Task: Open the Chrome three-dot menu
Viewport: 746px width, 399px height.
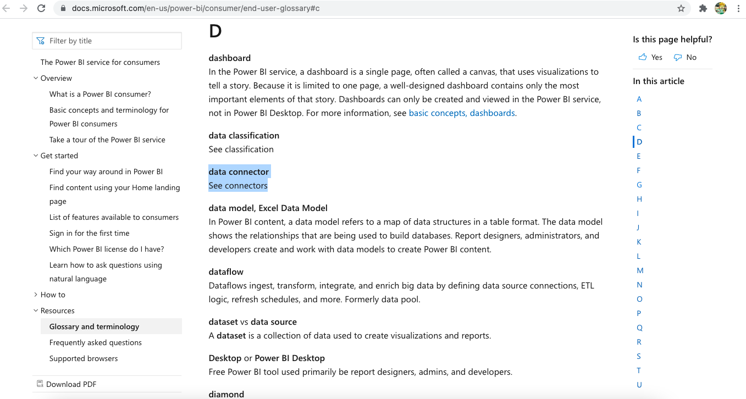Action: [738, 8]
